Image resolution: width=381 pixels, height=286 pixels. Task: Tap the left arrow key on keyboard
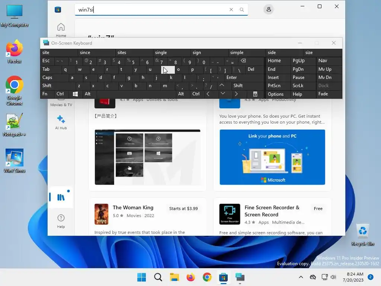pyautogui.click(x=208, y=94)
